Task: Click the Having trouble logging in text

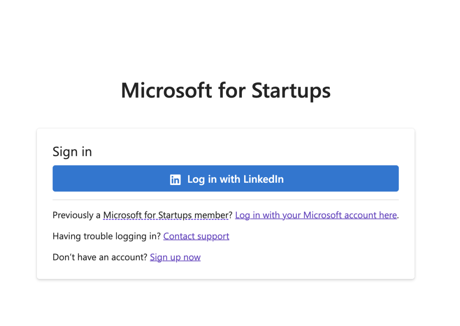Action: (x=106, y=236)
